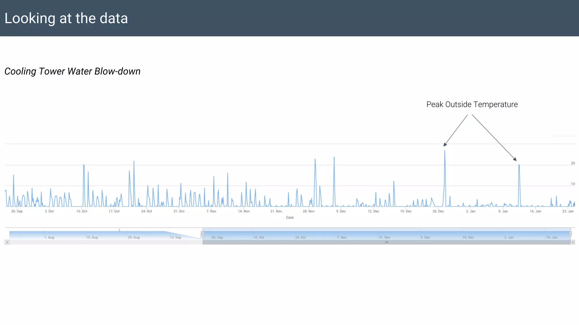Click the 'Cooling Tower Water Blow-down' subtitle
Image resolution: width=579 pixels, height=325 pixels.
(72, 71)
